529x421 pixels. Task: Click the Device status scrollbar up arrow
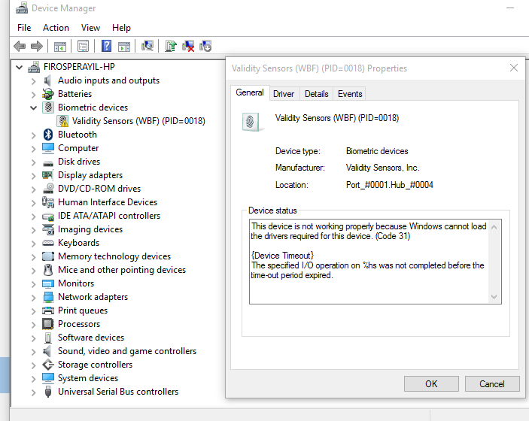pos(494,227)
